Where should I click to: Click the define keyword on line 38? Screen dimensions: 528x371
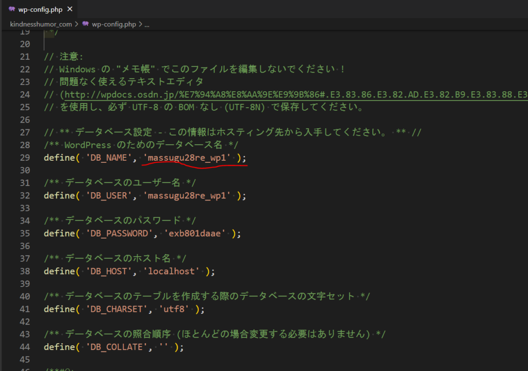(x=60, y=272)
